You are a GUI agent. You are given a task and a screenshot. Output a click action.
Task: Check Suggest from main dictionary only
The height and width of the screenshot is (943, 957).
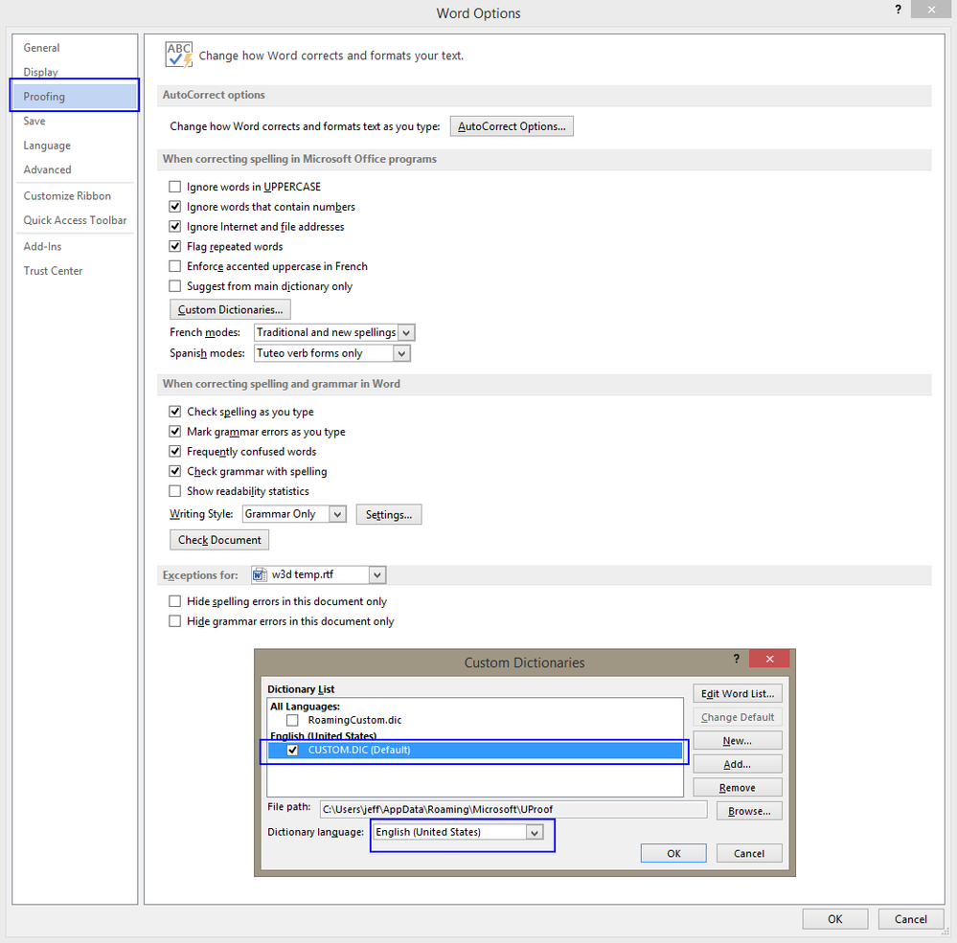175,286
